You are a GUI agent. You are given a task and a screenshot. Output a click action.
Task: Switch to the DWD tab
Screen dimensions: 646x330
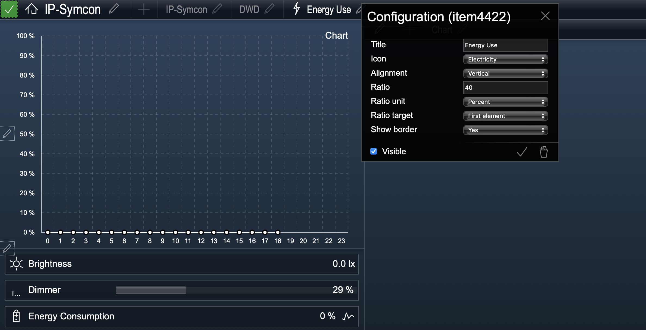tap(249, 10)
